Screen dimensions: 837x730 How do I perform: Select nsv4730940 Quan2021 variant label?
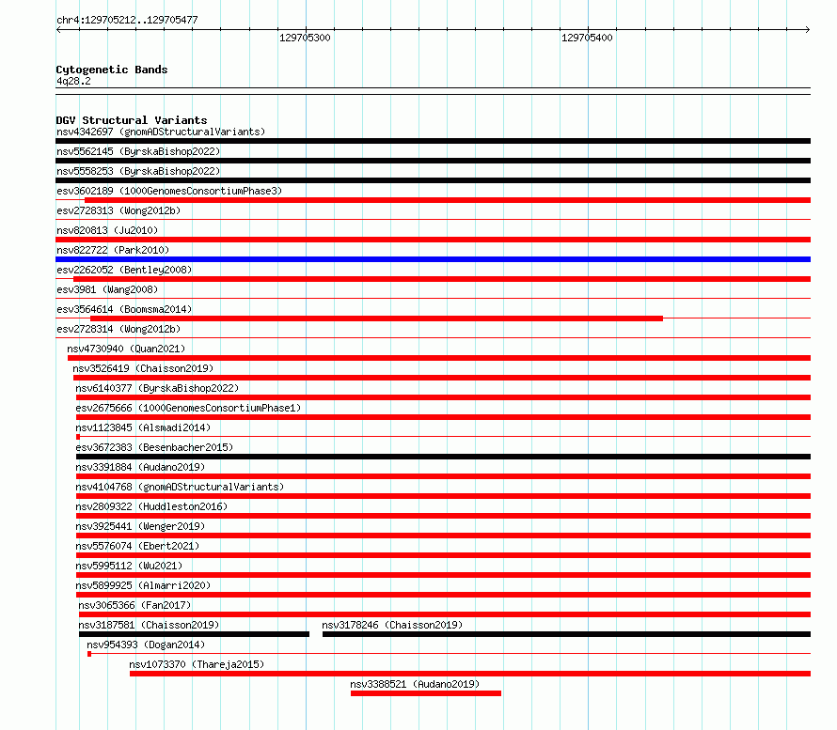pos(126,349)
